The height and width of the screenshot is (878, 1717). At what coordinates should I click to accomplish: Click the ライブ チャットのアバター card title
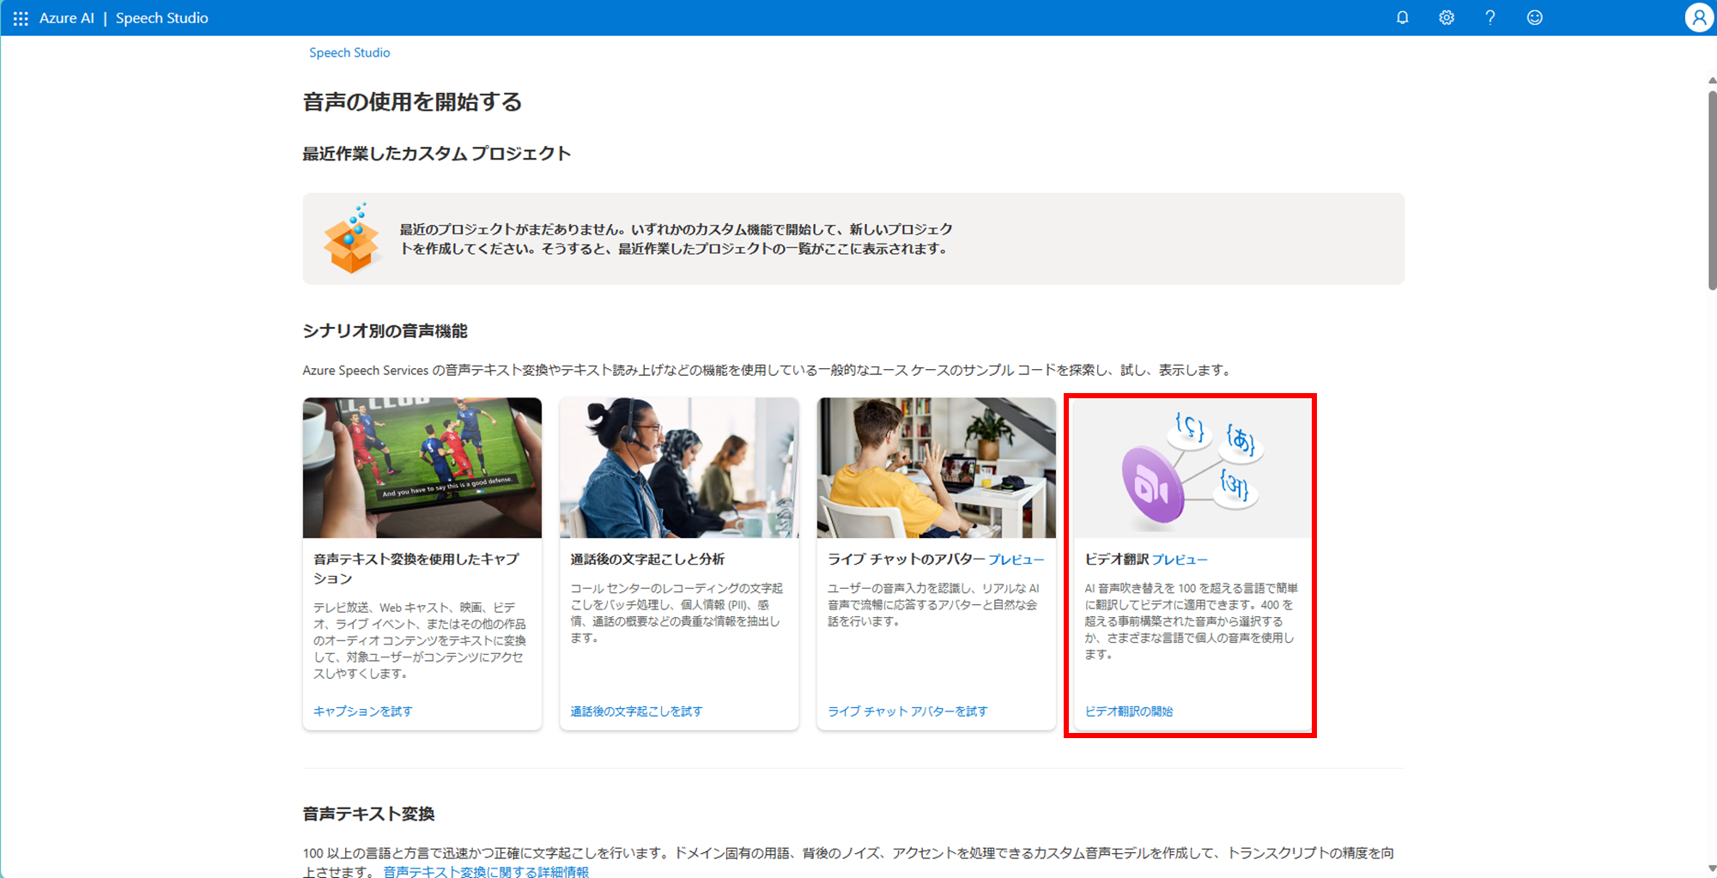pos(906,560)
